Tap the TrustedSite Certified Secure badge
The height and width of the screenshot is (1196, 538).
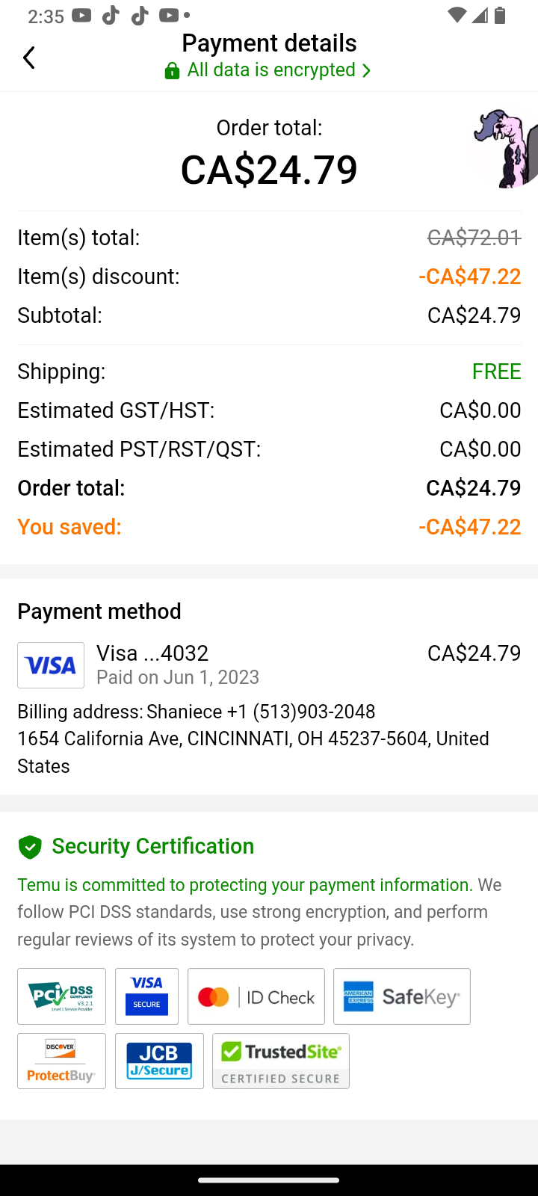point(280,1061)
